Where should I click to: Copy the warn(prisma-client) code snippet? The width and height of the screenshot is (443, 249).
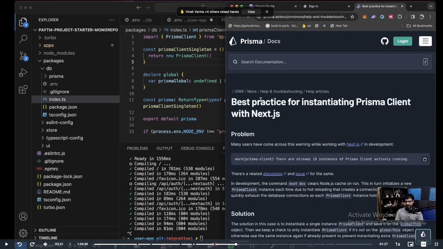click(x=425, y=159)
